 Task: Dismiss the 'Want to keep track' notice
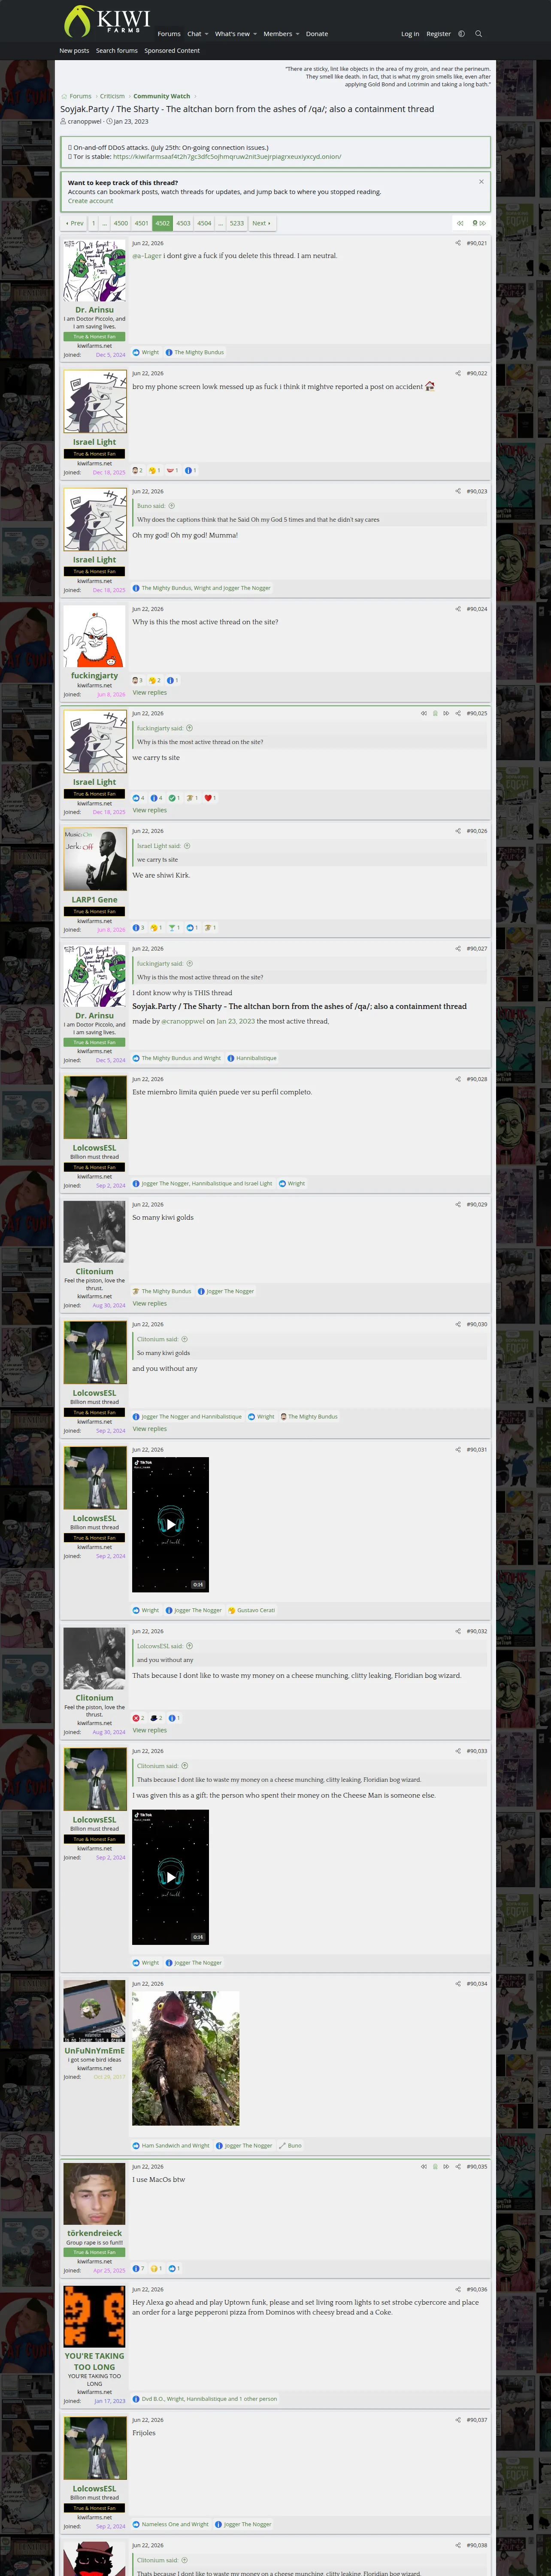pyautogui.click(x=481, y=182)
